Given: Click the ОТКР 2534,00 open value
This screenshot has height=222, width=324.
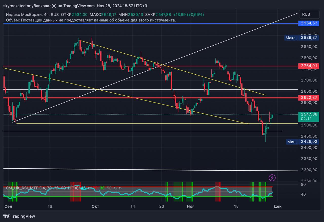Looking at the screenshot, I should point(74,15).
